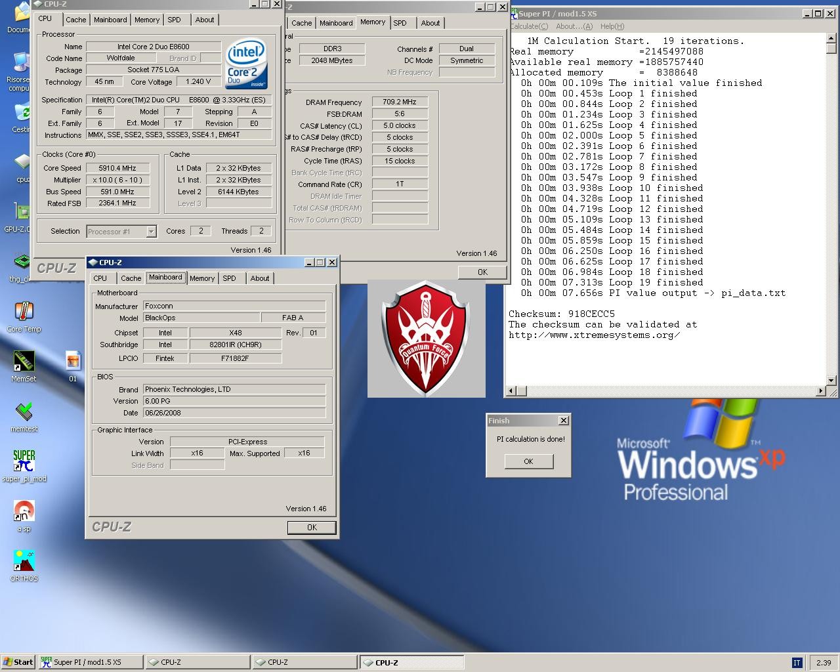
Task: Click Super PI horizontal scrollbar left arrow
Action: point(513,391)
